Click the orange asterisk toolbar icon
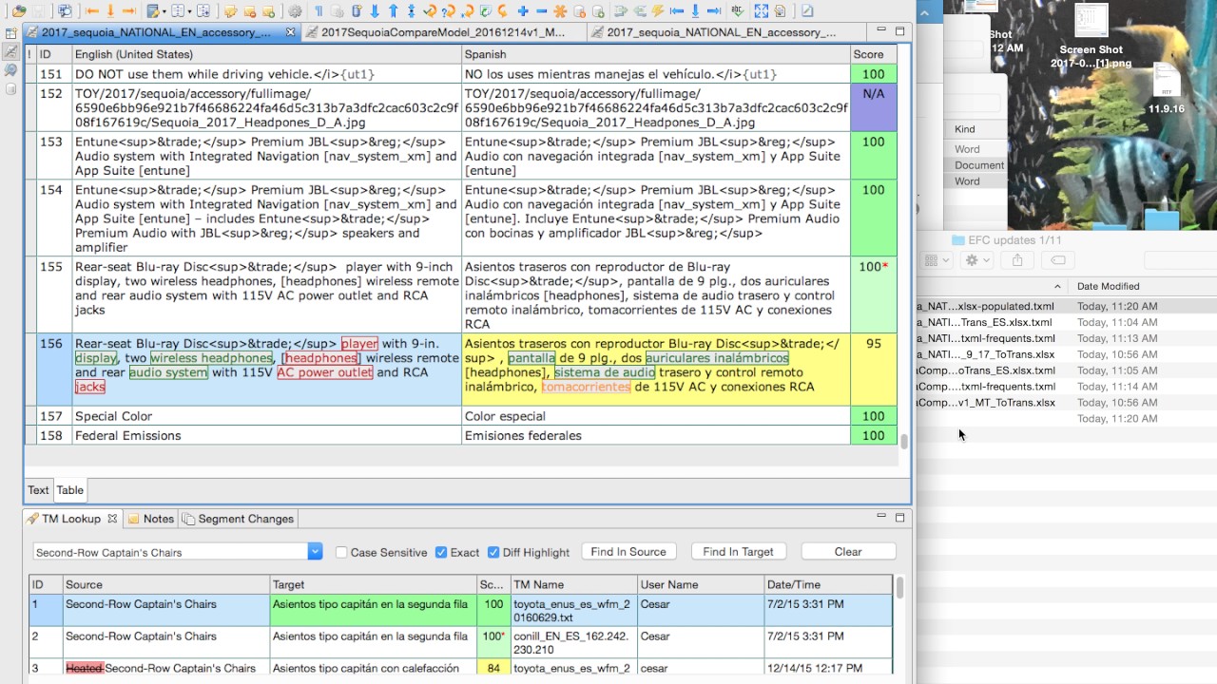Image resolution: width=1217 pixels, height=684 pixels. [x=560, y=11]
